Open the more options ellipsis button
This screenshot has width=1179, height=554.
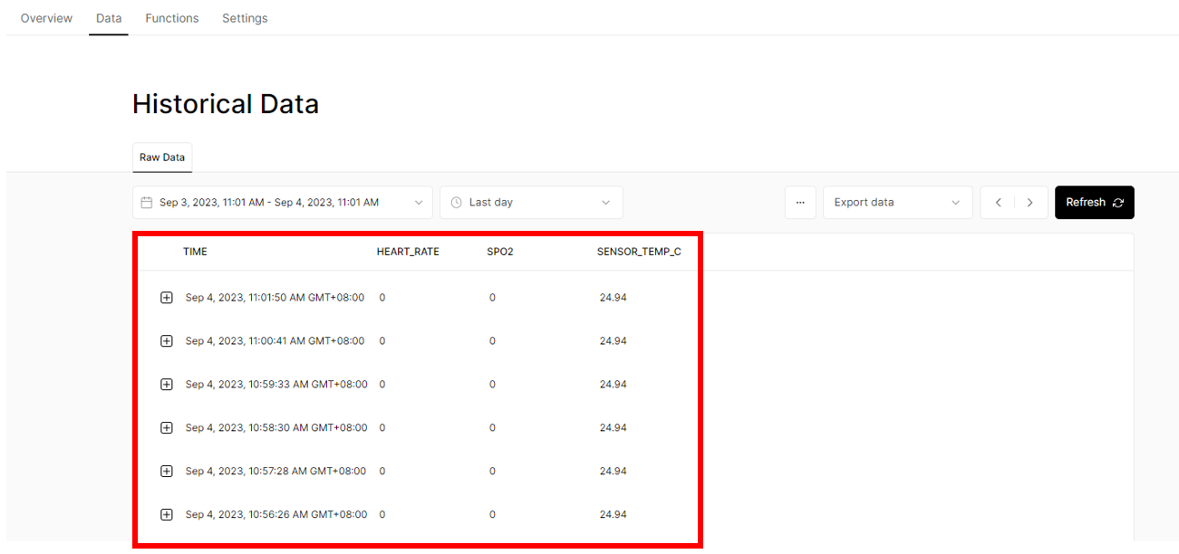tap(800, 203)
